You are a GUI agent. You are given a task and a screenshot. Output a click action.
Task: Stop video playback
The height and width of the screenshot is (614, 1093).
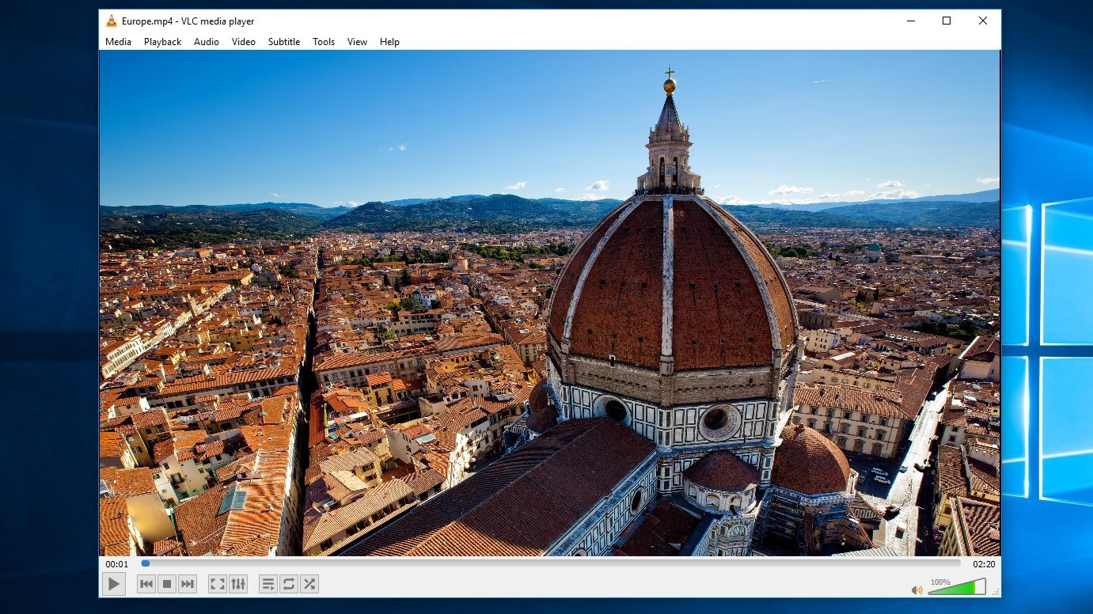pos(167,585)
